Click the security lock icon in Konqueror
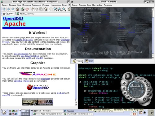 coord(69,9)
